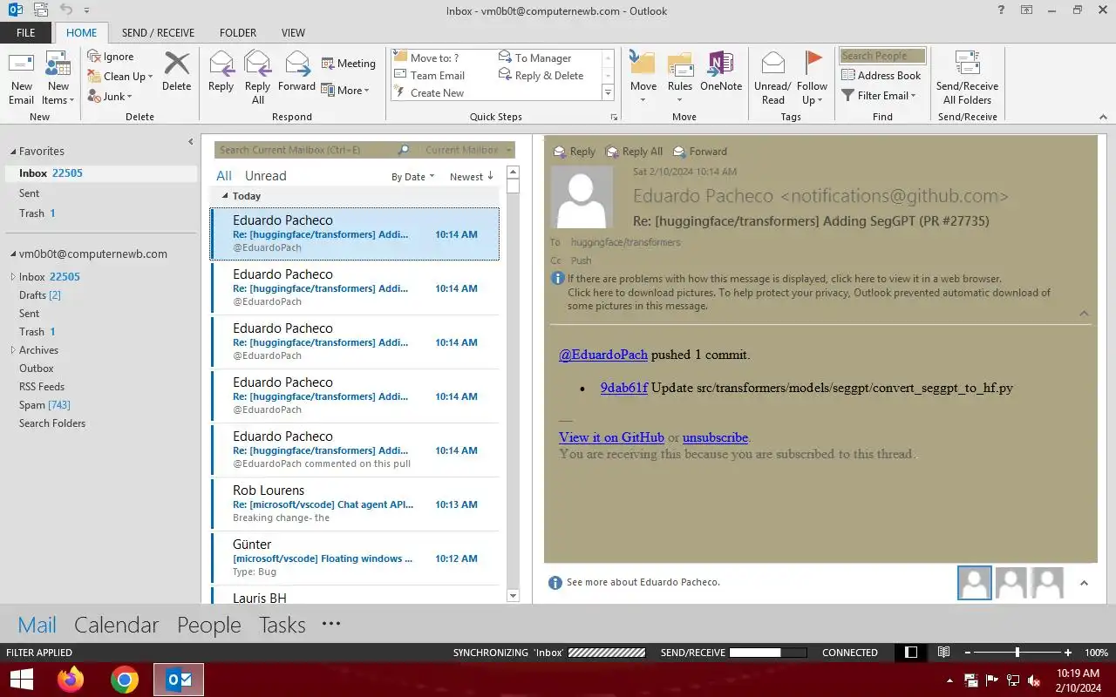Screen dimensions: 1116x697
Task: Click the New Email icon
Action: point(21,65)
